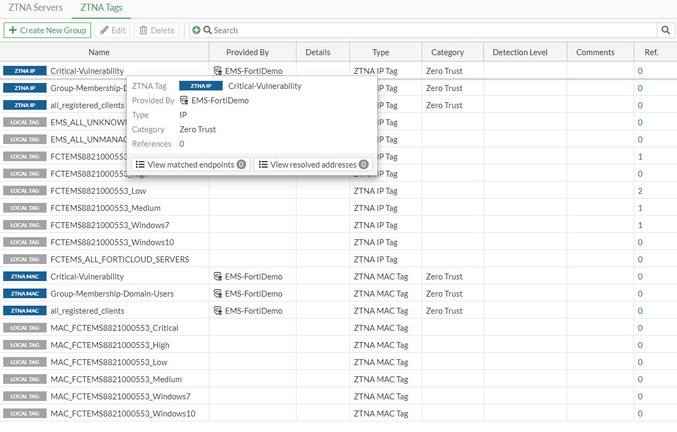Click the green plus filter icon in search
Viewport: 677px width, 432px height.
point(196,31)
